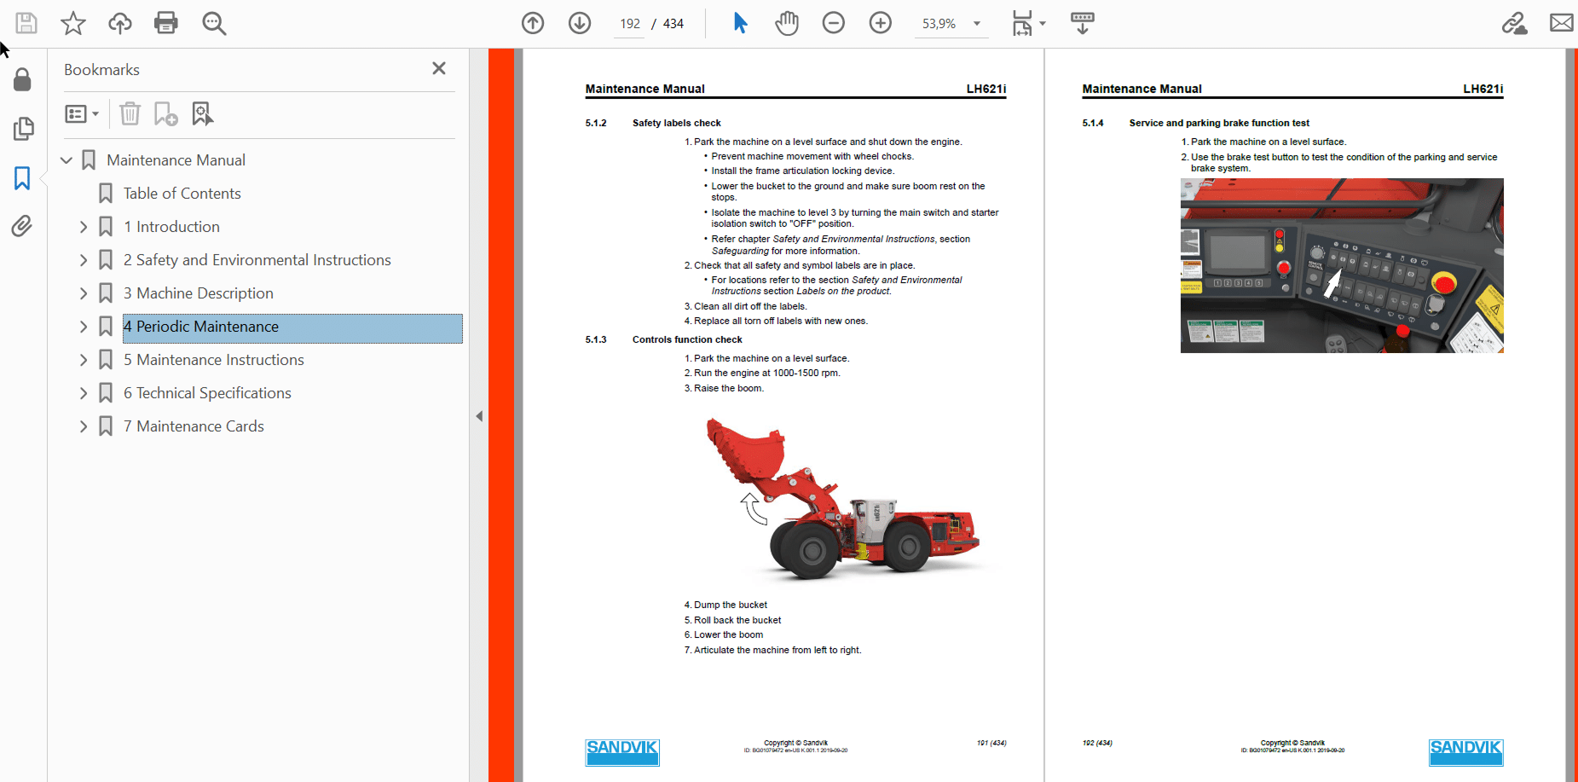
Task: Collapse the Maintenance Manual bookmark tree
Action: pos(66,160)
